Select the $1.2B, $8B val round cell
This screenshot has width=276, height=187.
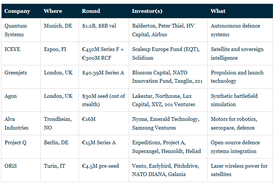pyautogui.click(x=104, y=30)
